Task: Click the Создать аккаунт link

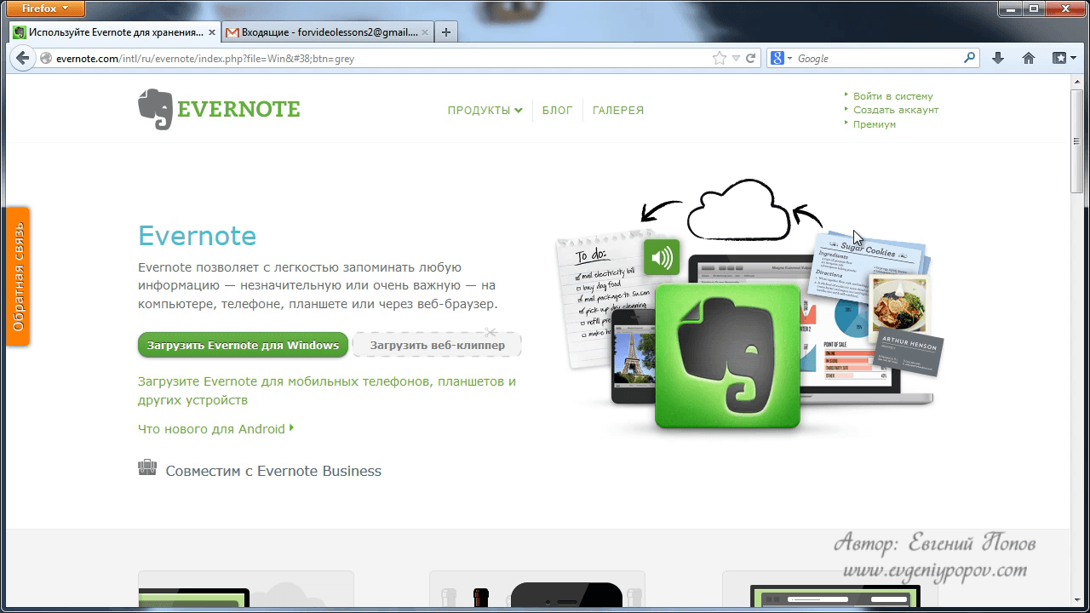Action: click(x=896, y=110)
